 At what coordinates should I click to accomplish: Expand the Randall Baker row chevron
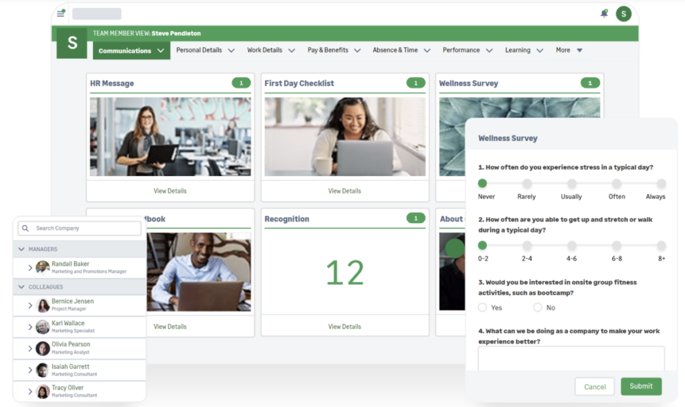tap(30, 268)
